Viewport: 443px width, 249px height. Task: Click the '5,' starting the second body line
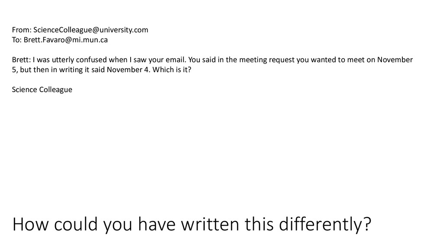(15, 70)
